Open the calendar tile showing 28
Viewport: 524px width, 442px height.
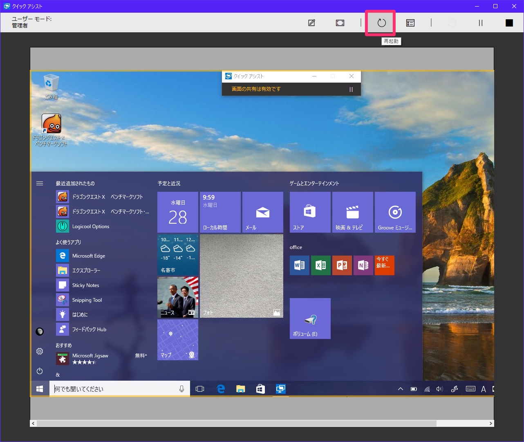pyautogui.click(x=178, y=212)
